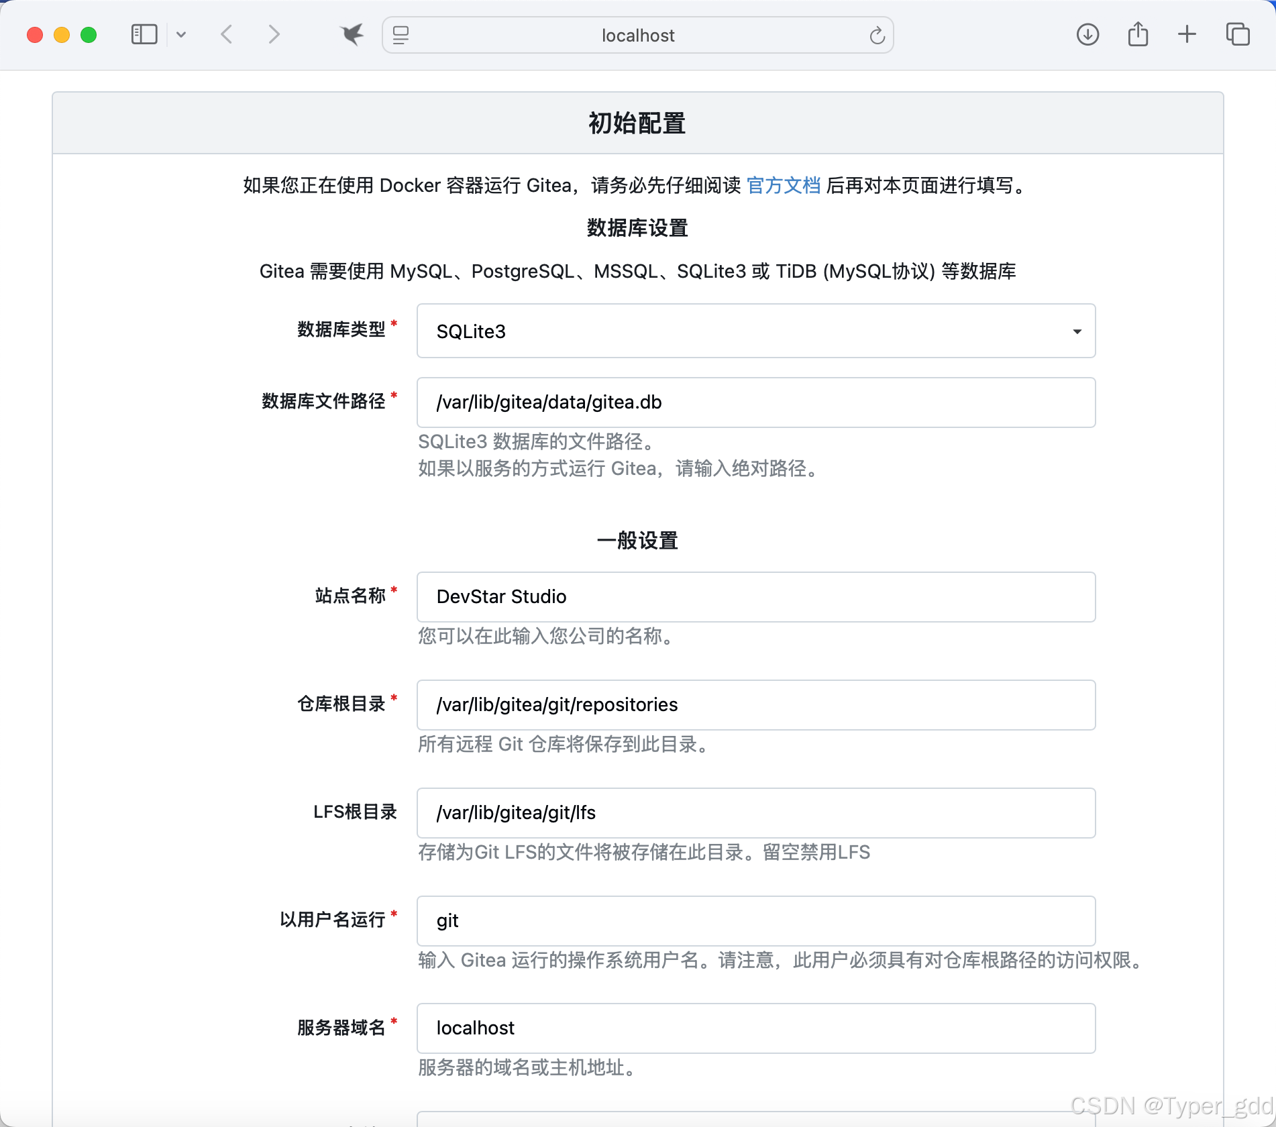This screenshot has width=1276, height=1127.
Task: Select the site name field containing DevStar Studio
Action: 755,596
